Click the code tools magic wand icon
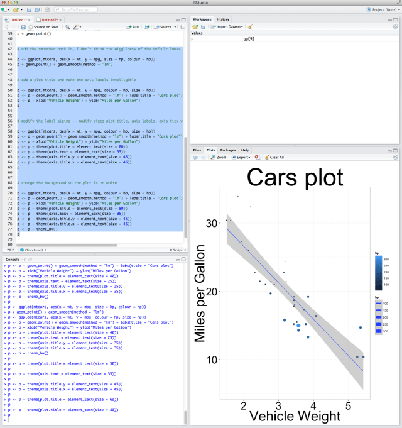Viewport: 402px width, 428px height. point(76,27)
